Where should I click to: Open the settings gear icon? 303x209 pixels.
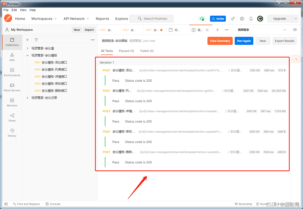pos(242,19)
